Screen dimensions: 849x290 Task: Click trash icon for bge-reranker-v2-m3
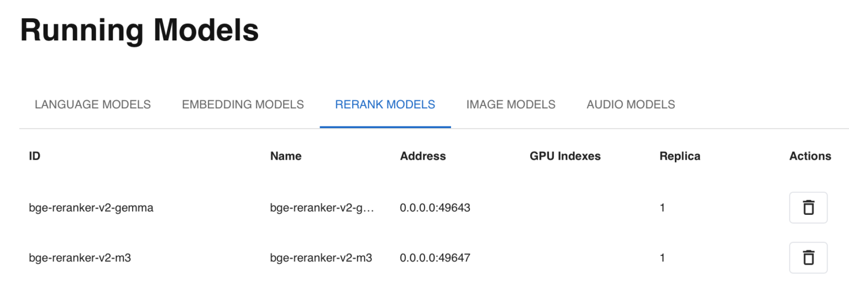pos(808,257)
